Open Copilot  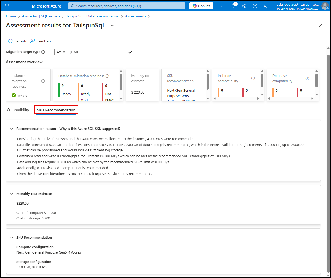201,6
